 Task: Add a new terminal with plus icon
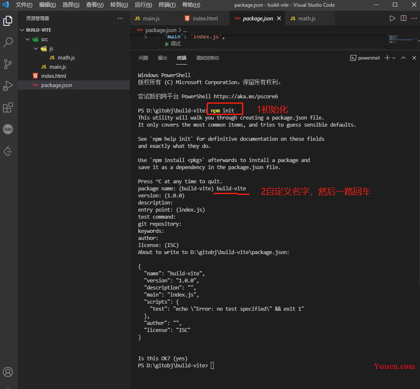click(387, 58)
